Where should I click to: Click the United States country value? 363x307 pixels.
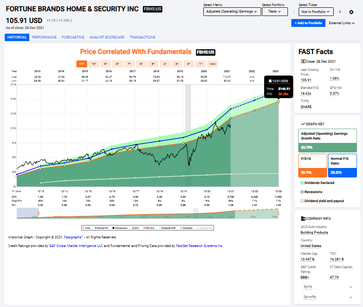[311, 246]
